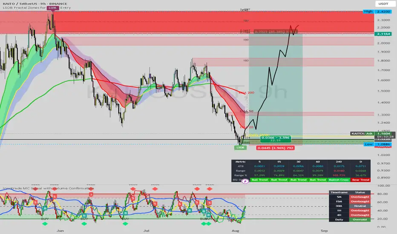
Task: Click the Inootrade MC Signal indicator title
Action: tap(49, 188)
